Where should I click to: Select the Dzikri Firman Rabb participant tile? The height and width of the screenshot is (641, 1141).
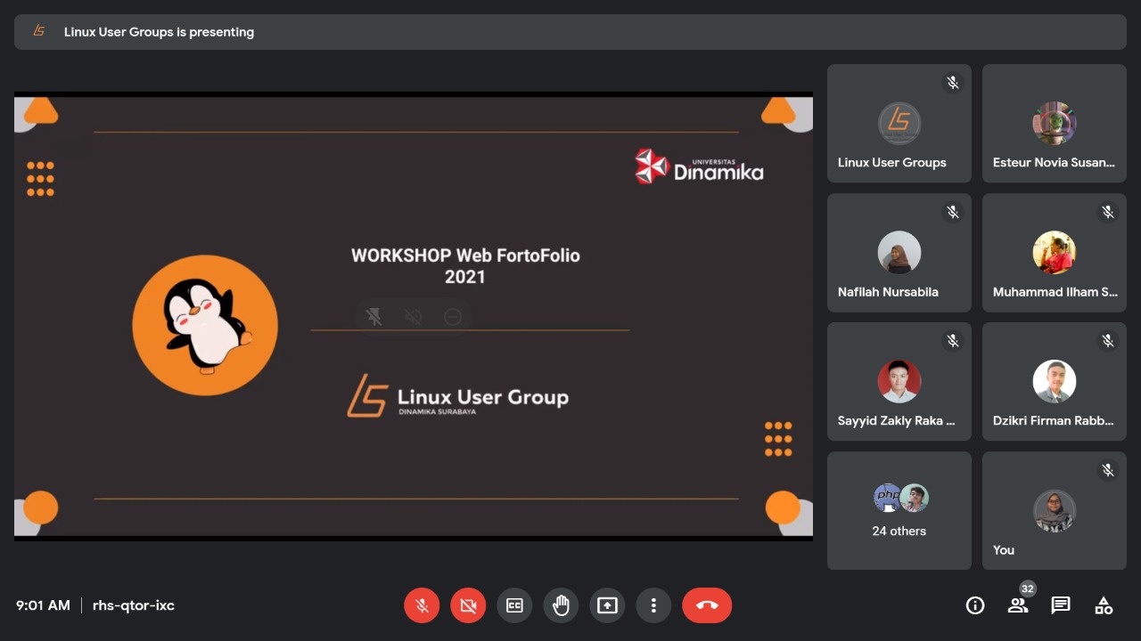(x=1055, y=382)
